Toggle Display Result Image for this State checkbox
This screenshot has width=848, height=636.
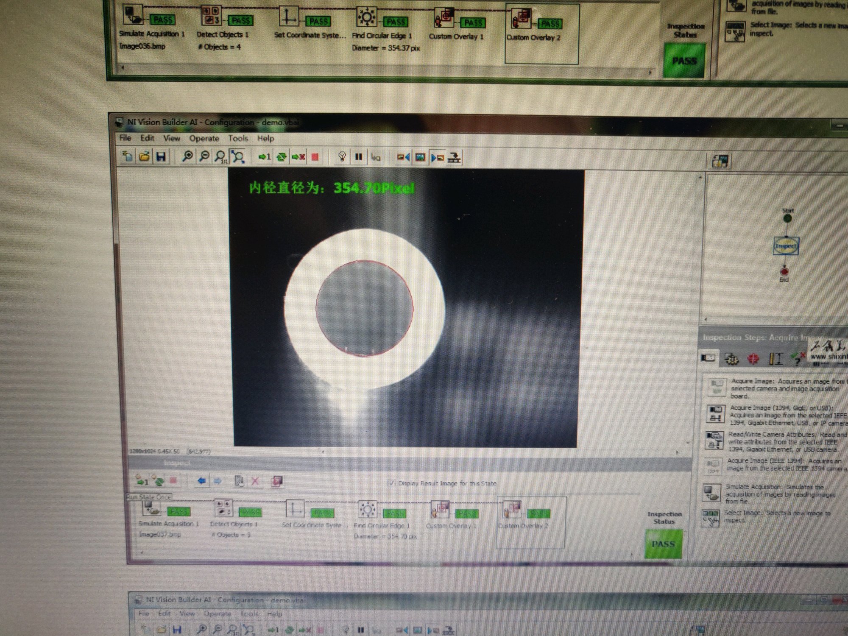(392, 483)
